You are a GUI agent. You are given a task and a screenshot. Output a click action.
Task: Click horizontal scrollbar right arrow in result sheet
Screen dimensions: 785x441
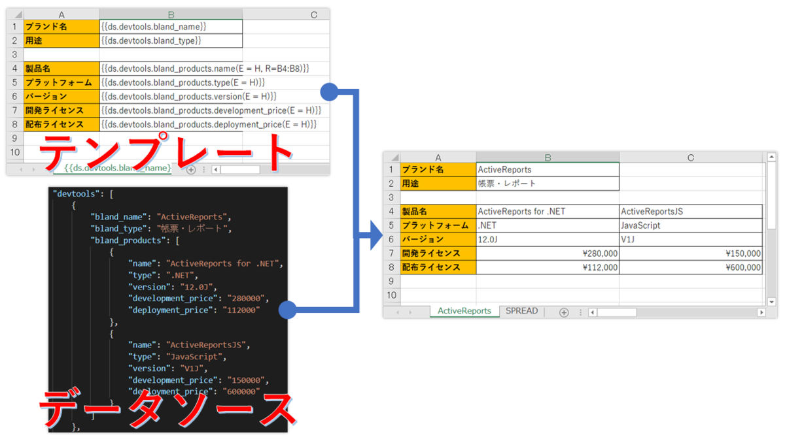761,312
